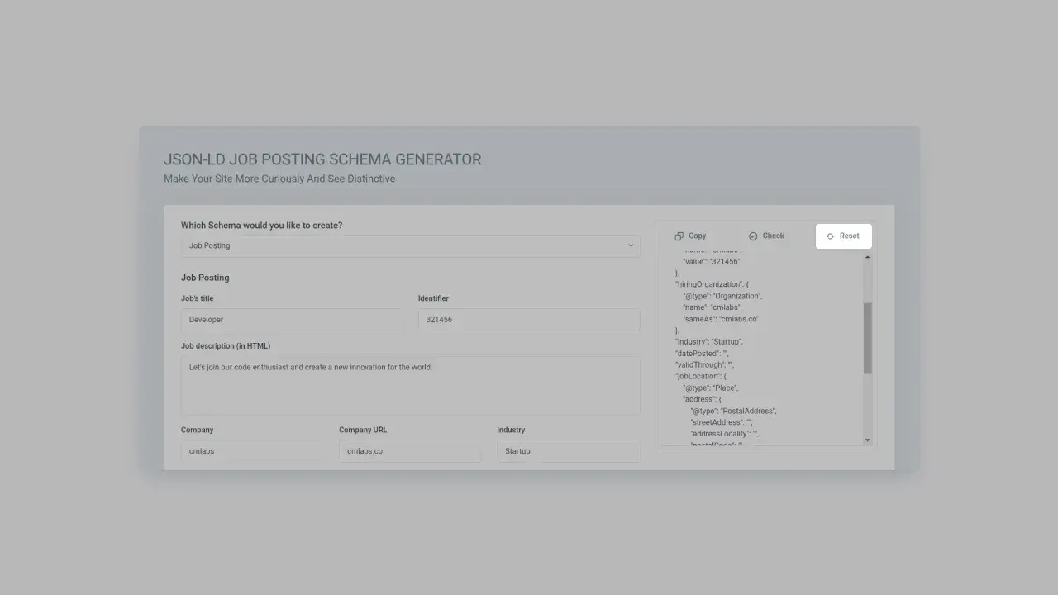The height and width of the screenshot is (595, 1058).
Task: Click the Check circle validation icon
Action: pyautogui.click(x=754, y=236)
